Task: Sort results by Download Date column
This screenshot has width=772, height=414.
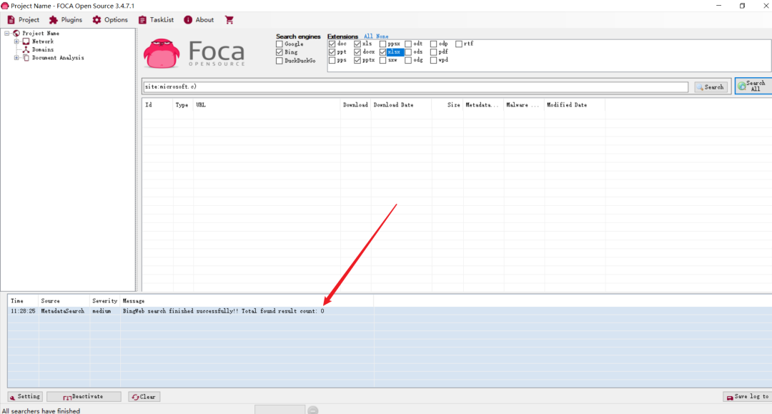Action: [401, 105]
